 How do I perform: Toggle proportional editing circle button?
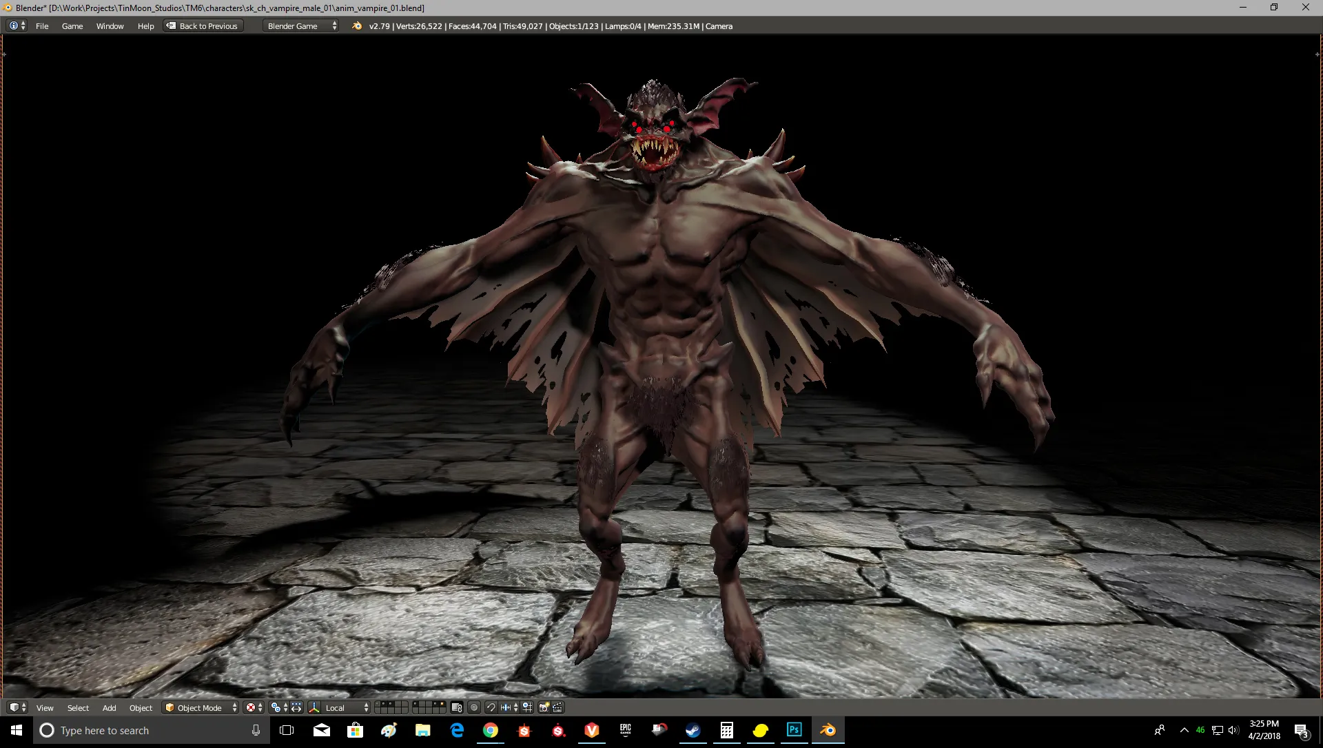474,707
